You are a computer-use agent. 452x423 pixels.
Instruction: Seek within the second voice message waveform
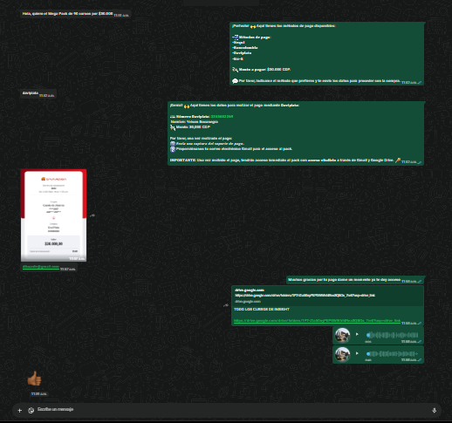pos(392,354)
